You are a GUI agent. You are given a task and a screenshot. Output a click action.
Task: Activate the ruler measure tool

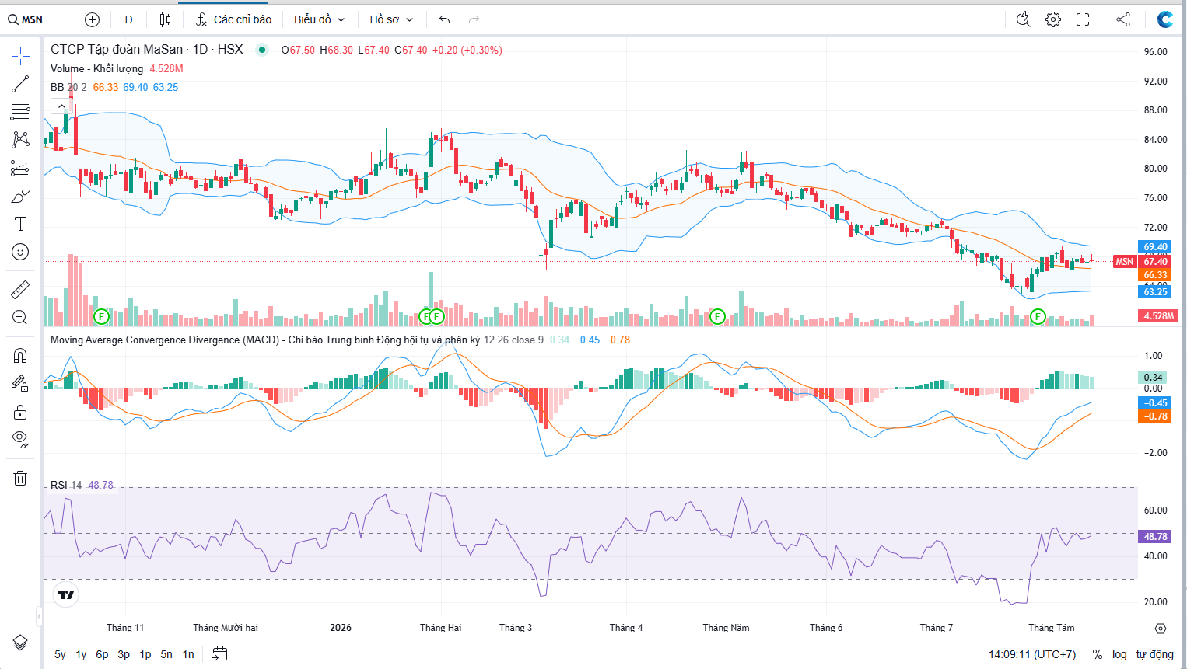tap(20, 290)
